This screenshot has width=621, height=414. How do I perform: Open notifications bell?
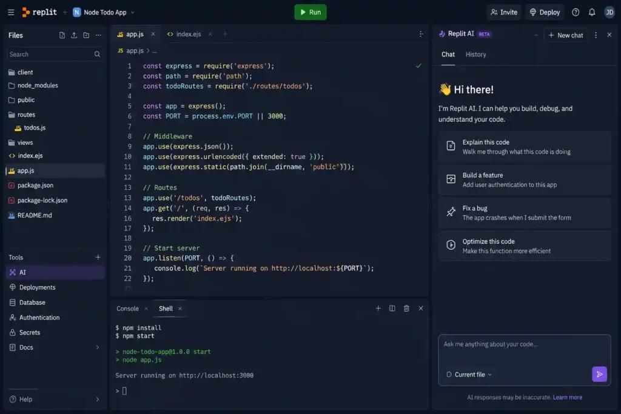pos(592,12)
